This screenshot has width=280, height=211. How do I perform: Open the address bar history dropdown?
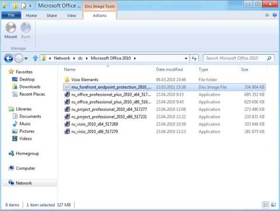coord(186,58)
